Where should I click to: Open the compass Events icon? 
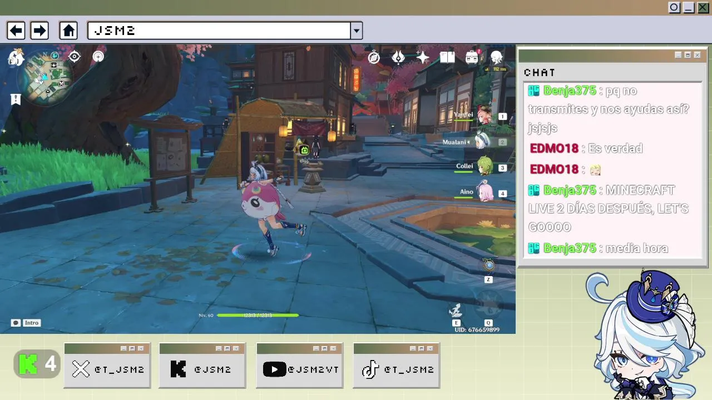coord(374,57)
